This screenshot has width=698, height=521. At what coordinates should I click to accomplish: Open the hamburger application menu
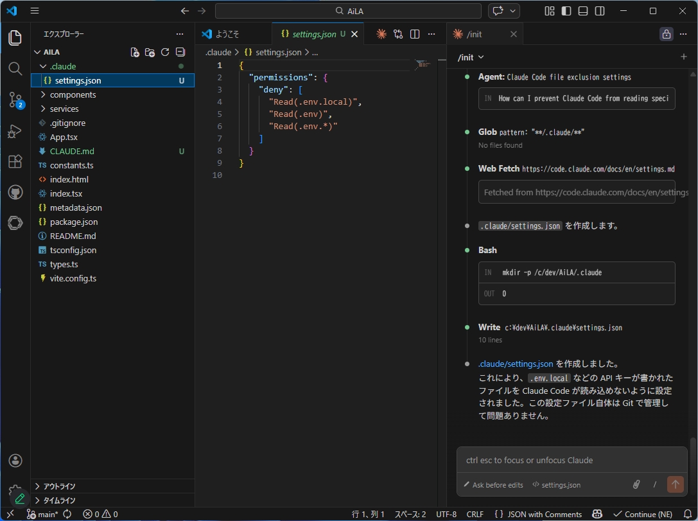(34, 10)
